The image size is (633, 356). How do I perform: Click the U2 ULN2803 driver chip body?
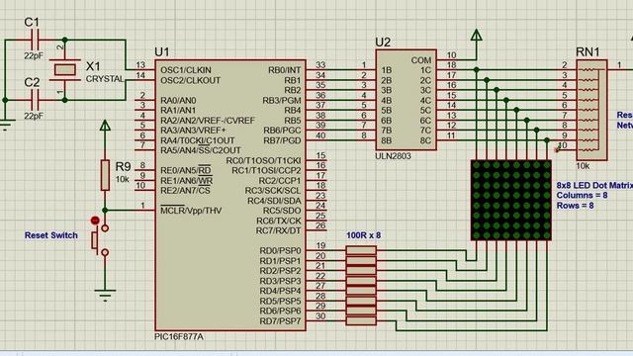[406, 100]
